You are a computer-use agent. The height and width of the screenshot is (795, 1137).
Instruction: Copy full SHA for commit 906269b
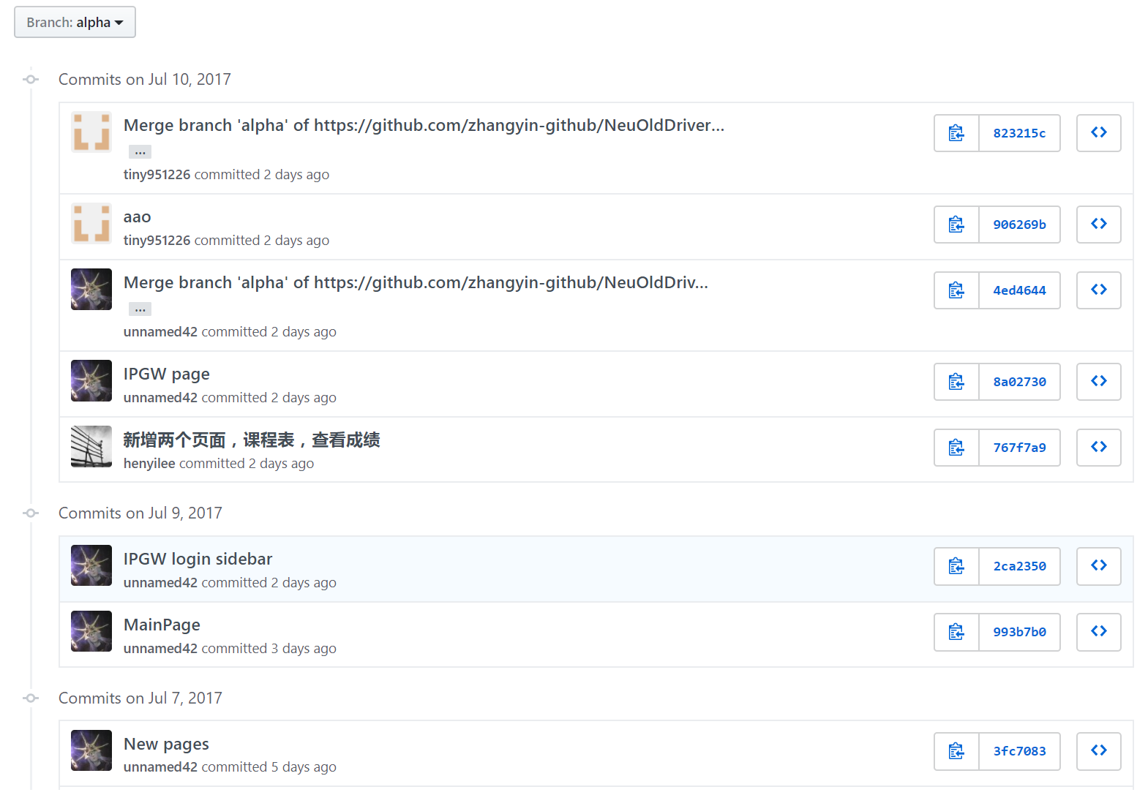click(956, 225)
